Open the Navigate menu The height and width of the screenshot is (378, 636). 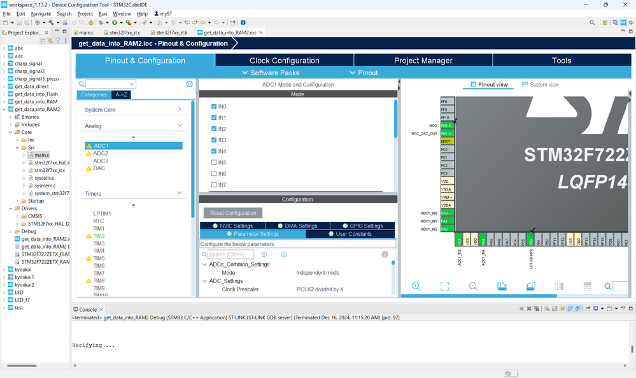coord(41,14)
